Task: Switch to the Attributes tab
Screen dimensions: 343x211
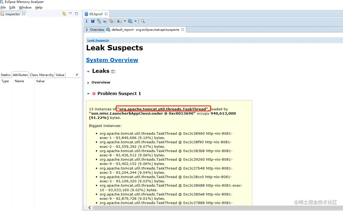Action: (x=20, y=75)
